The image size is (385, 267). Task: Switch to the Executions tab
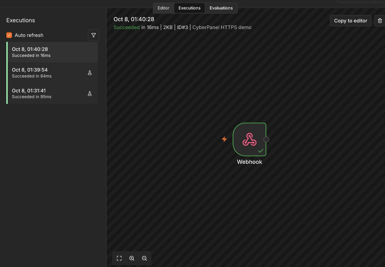[x=189, y=8]
